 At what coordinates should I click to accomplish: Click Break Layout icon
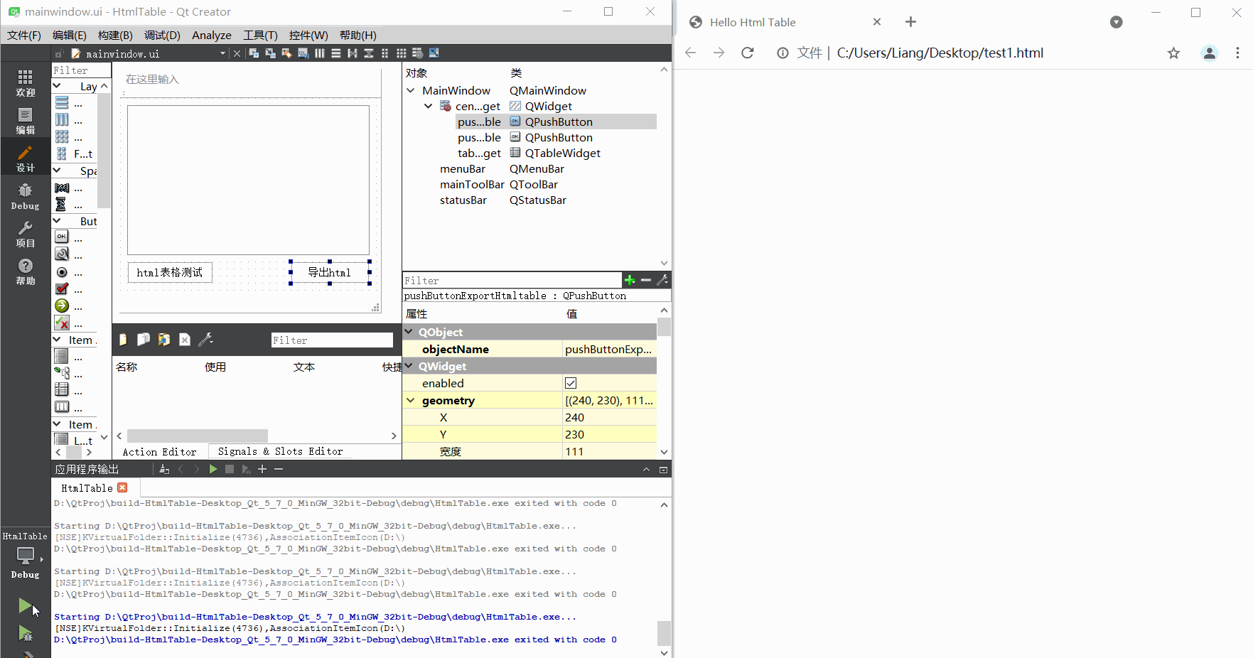(418, 53)
